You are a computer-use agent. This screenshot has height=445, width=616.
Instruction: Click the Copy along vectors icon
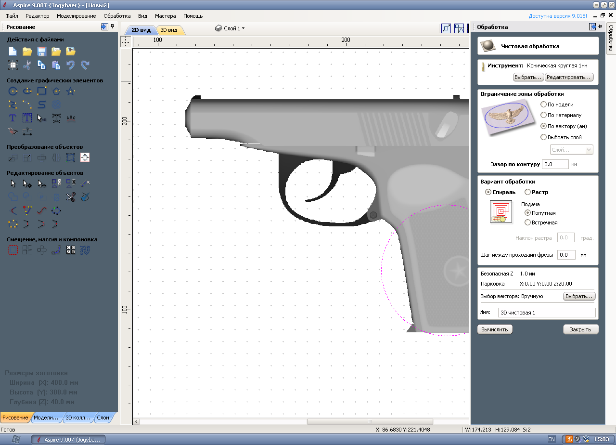click(x=56, y=250)
